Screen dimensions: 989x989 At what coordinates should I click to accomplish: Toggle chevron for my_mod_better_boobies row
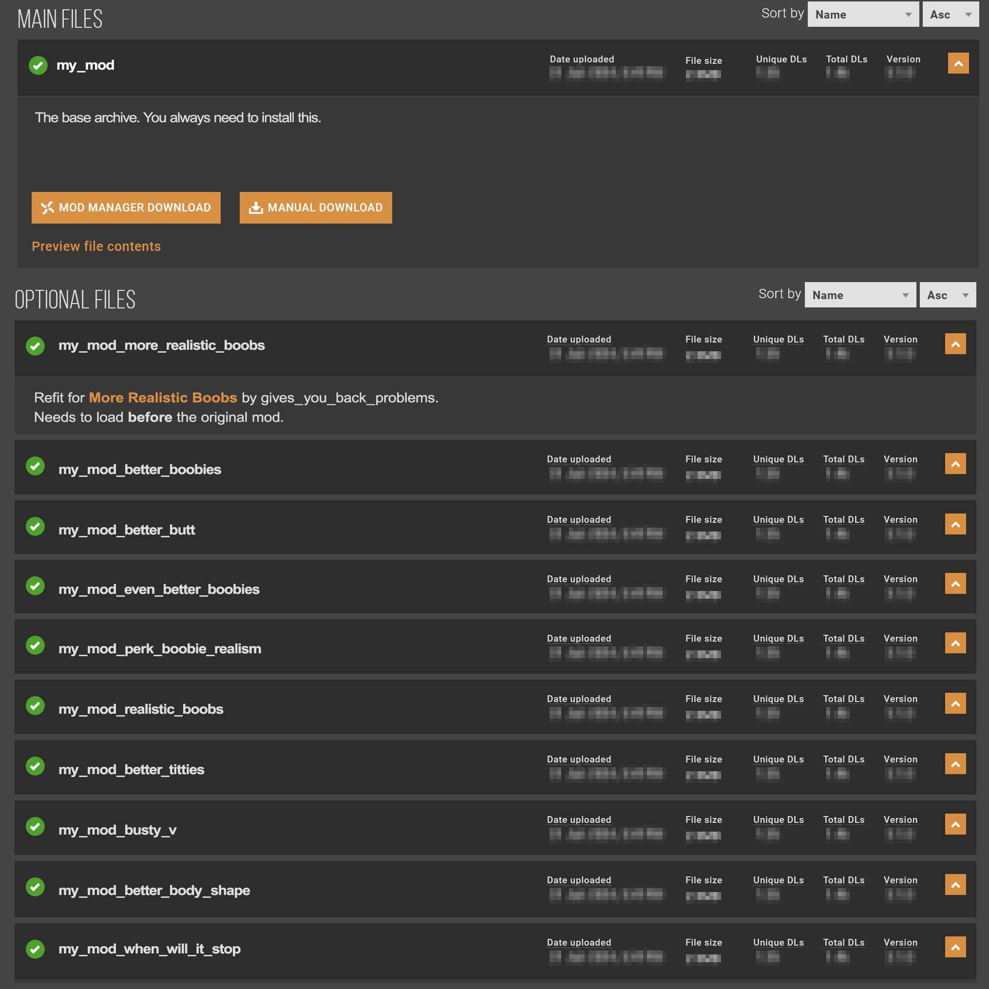[955, 464]
